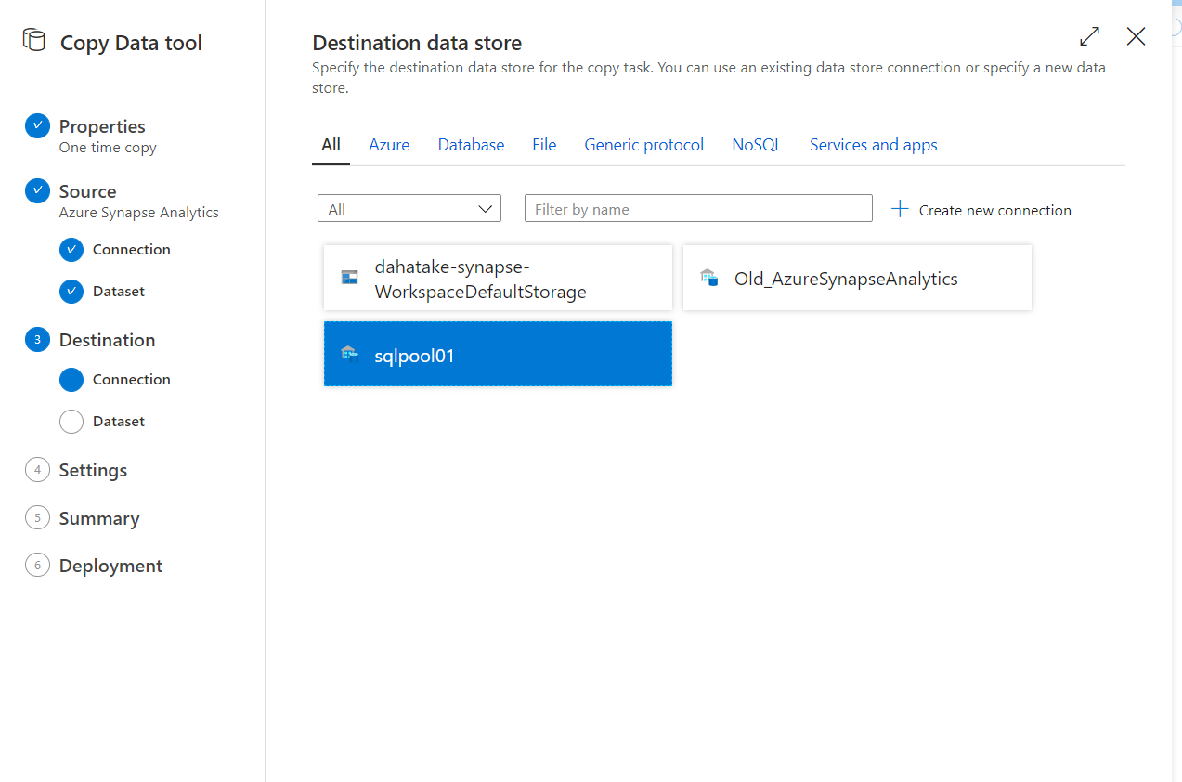Image resolution: width=1182 pixels, height=782 pixels.
Task: Select the NoSQL tab
Action: pos(757,145)
